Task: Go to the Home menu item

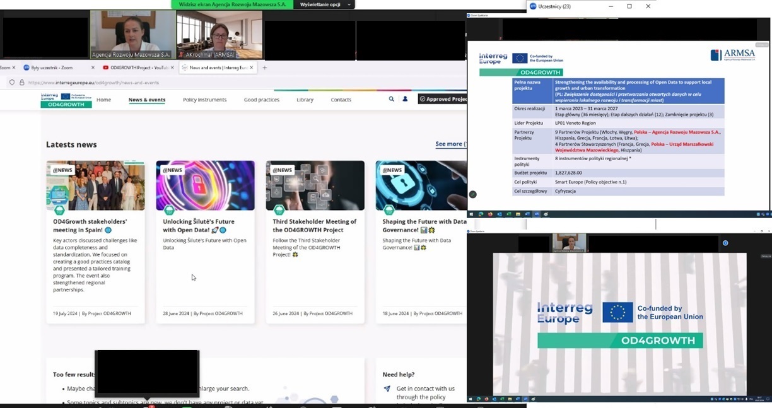Action: click(103, 100)
